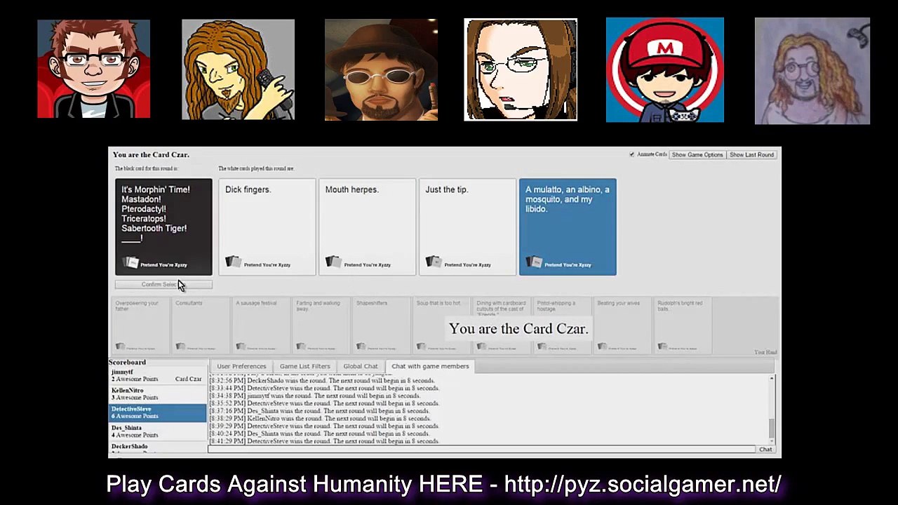Click the 8:40:24 PM Des_Shinta wins message
The height and width of the screenshot is (505, 898).
click(320, 433)
